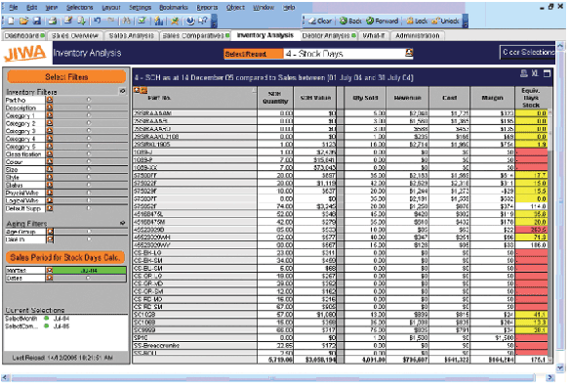Open the Classification filter dropdown

(x=50, y=153)
